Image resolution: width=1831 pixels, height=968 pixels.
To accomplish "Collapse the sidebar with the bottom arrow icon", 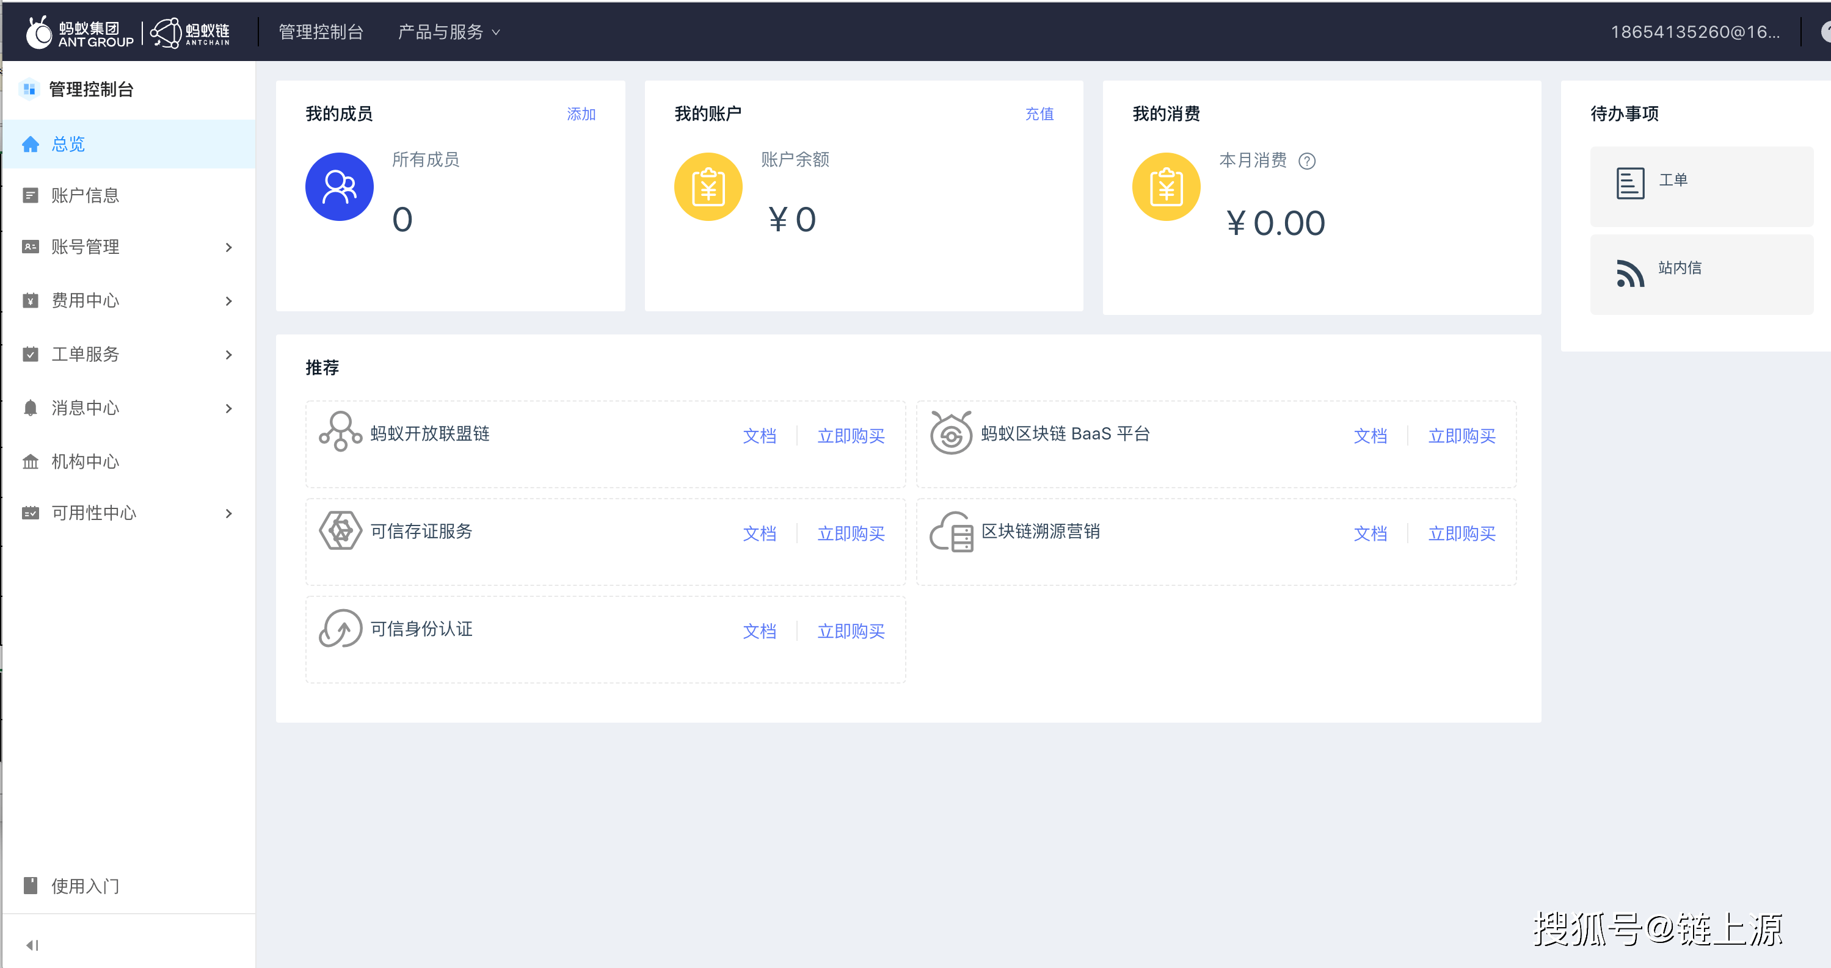I will (32, 945).
